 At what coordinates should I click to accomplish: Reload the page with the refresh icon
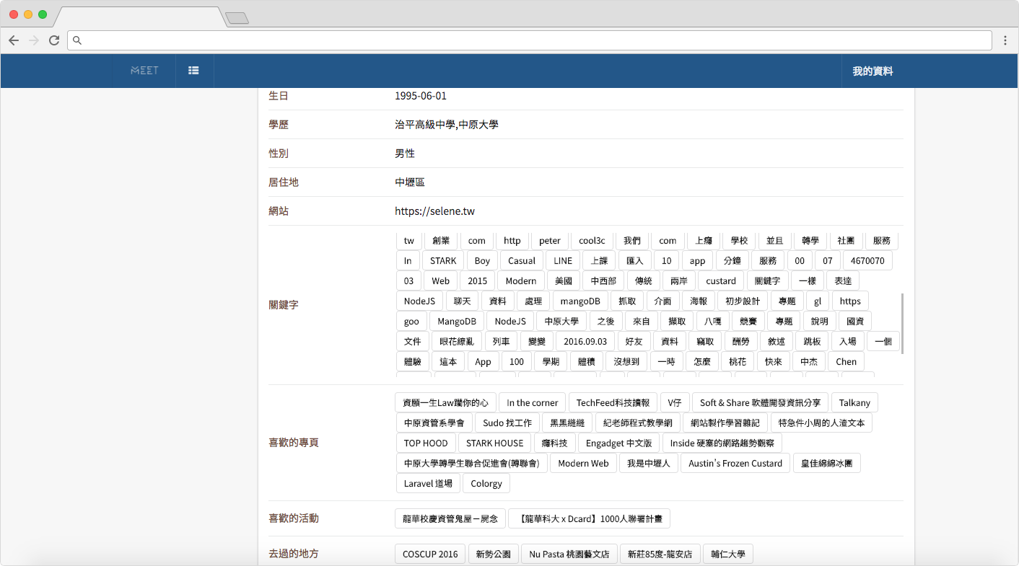(54, 40)
